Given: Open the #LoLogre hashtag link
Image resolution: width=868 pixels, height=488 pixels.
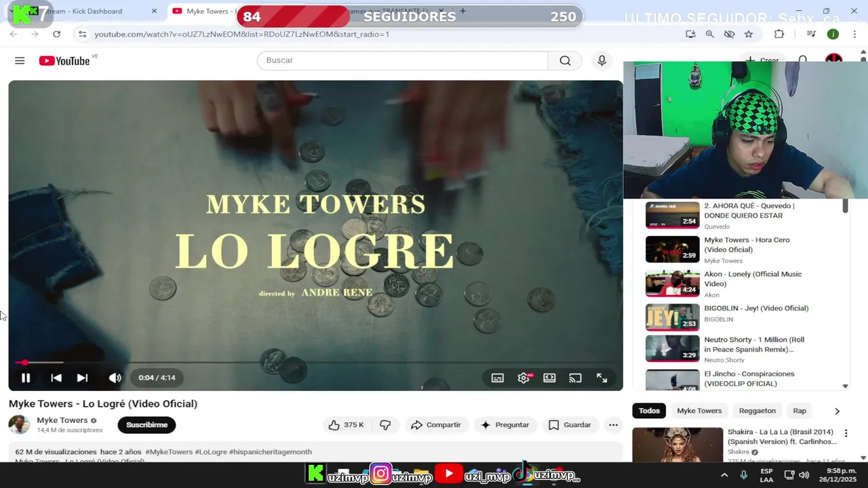Looking at the screenshot, I should click(x=211, y=452).
